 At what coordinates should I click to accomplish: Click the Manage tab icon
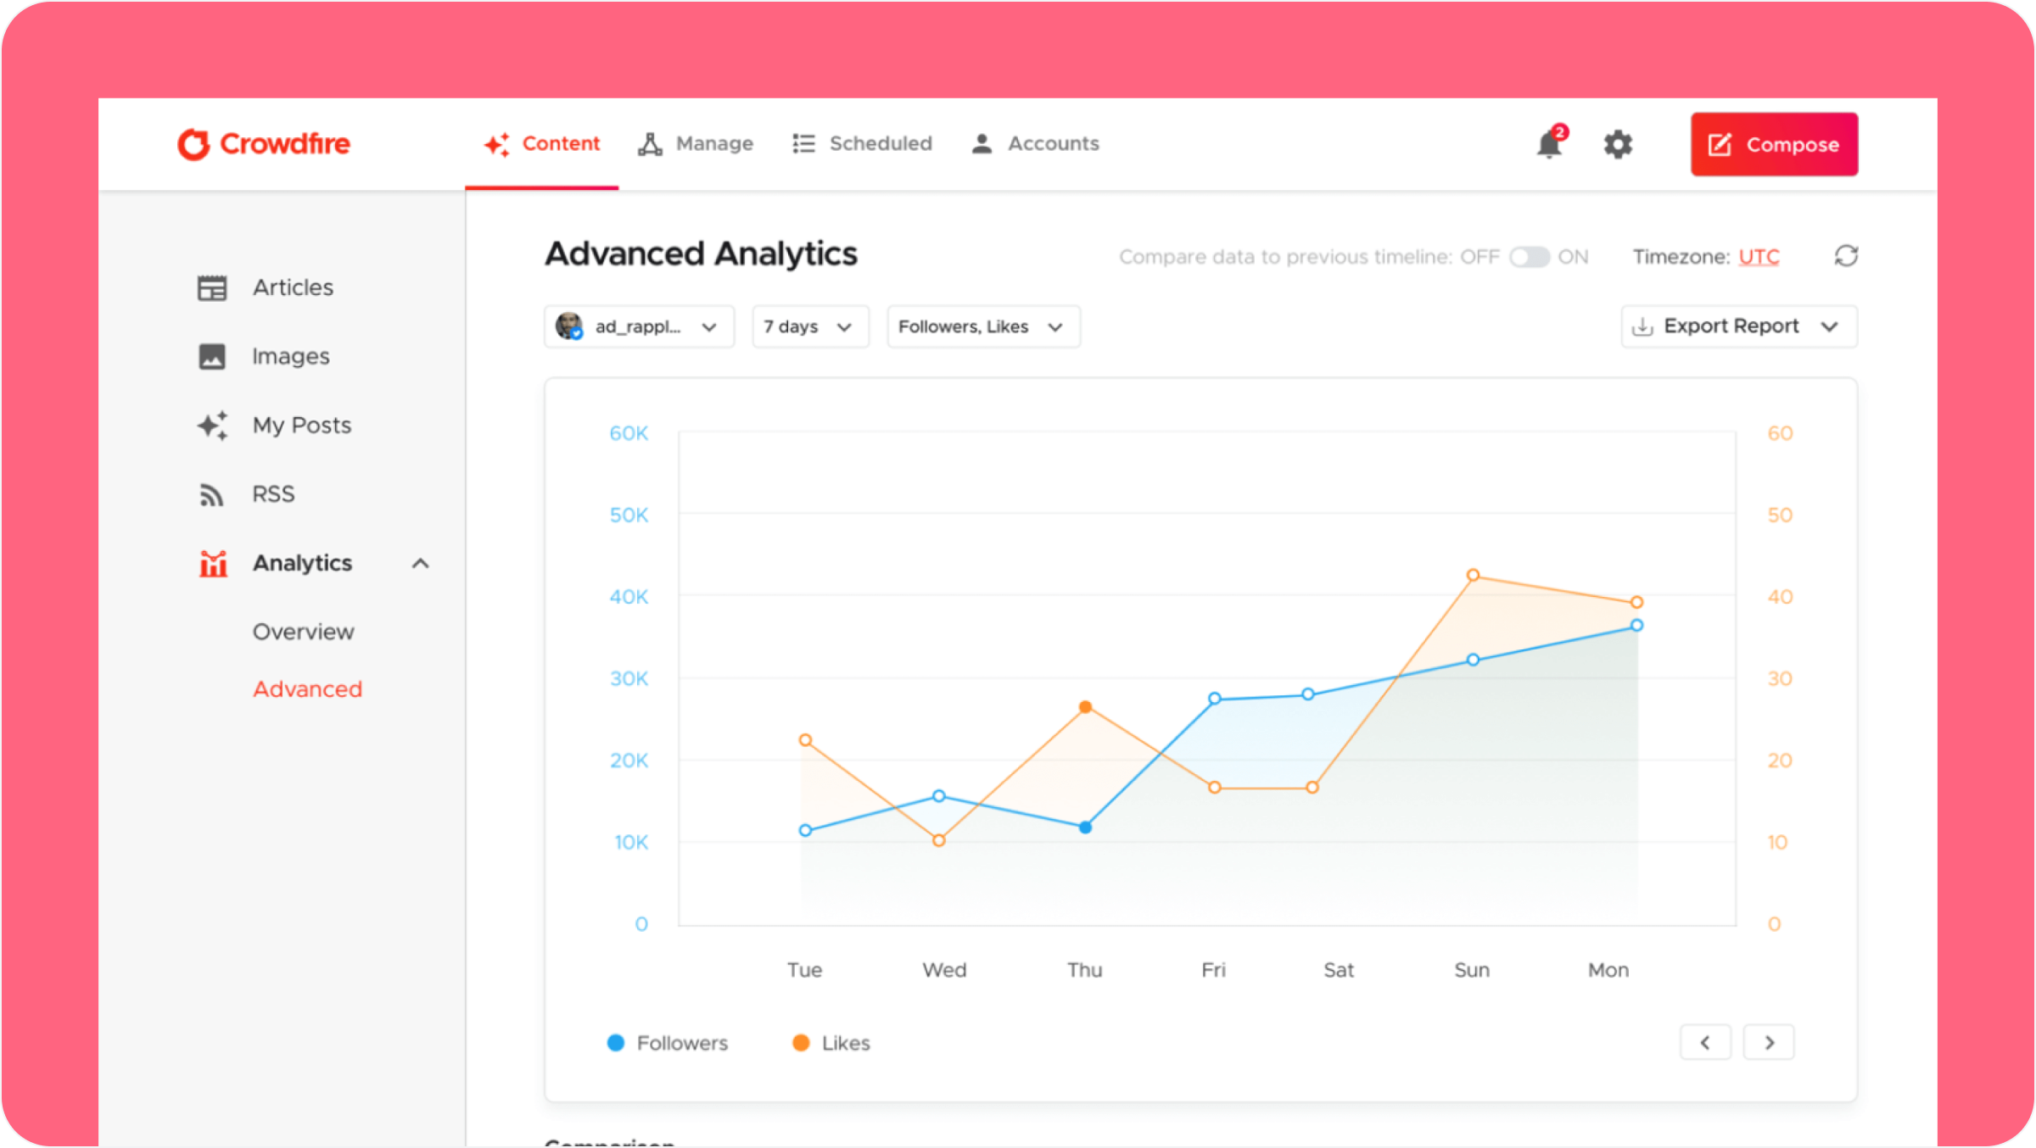click(650, 144)
